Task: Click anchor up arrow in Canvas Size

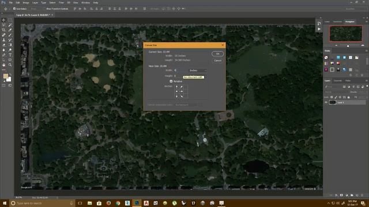Action: 177,87
